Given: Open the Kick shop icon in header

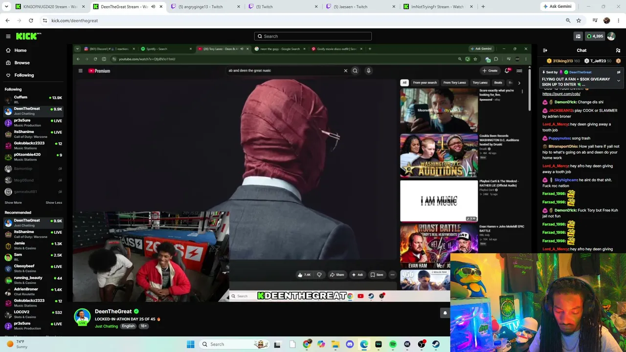Looking at the screenshot, I should [578, 36].
